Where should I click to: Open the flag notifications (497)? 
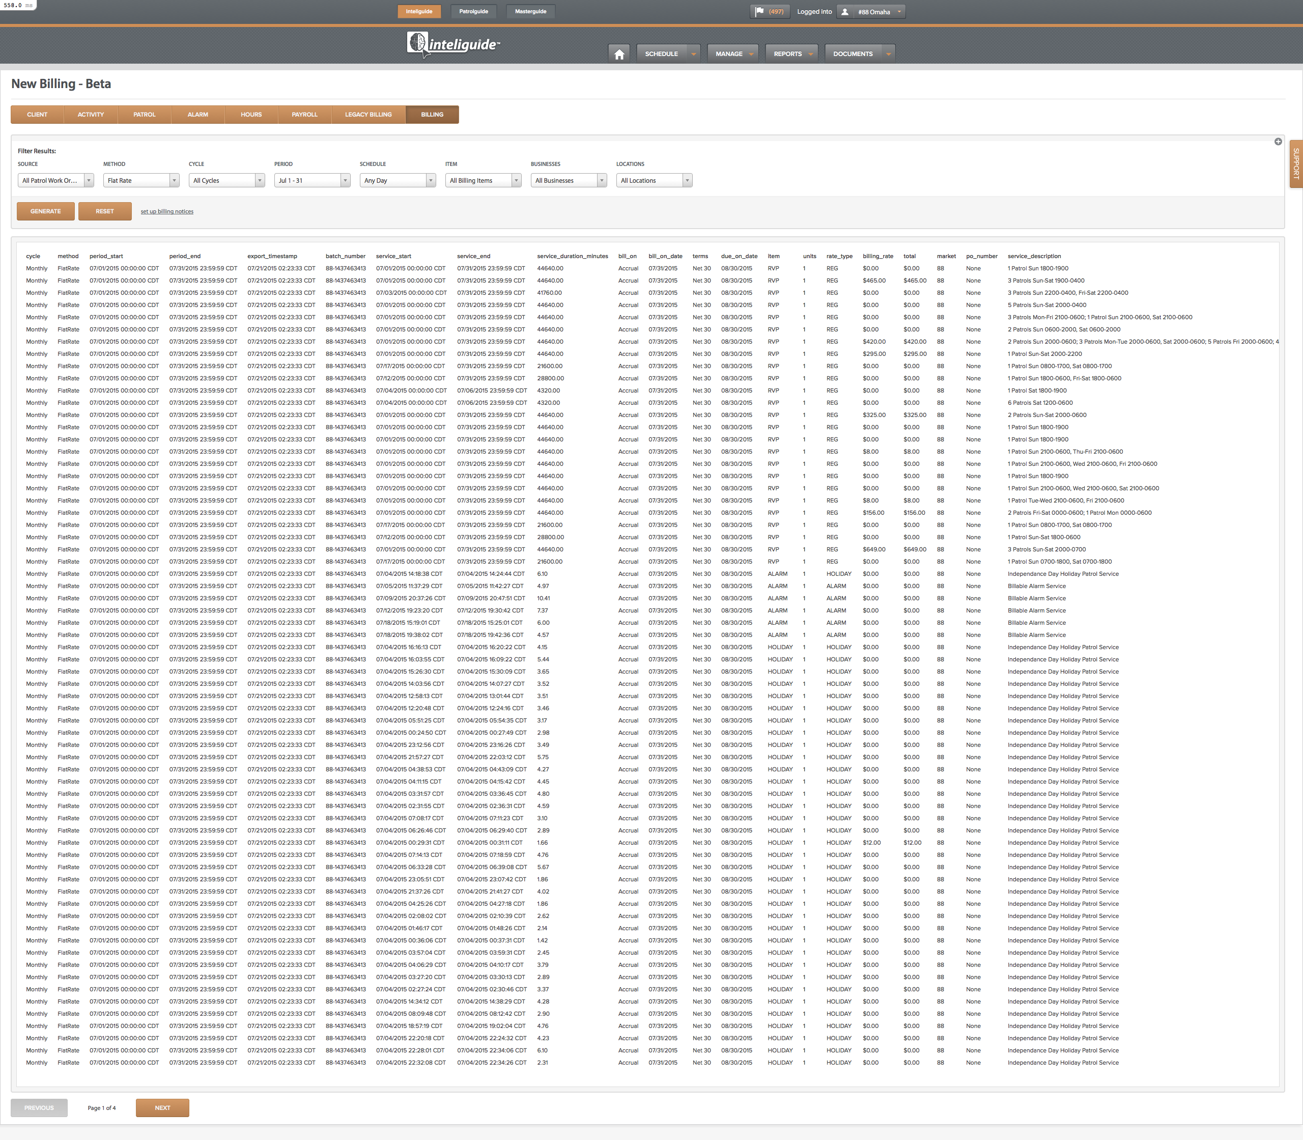(770, 11)
